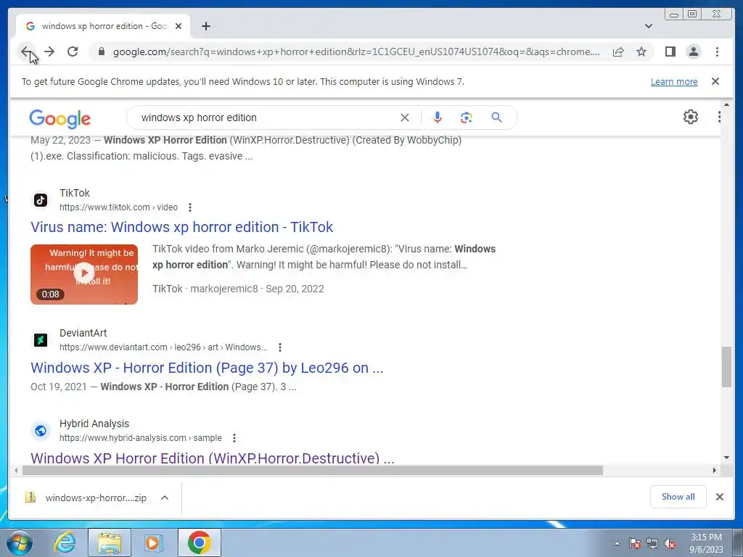The height and width of the screenshot is (557, 743).
Task: Click the TikTok source name text
Action: 75,193
